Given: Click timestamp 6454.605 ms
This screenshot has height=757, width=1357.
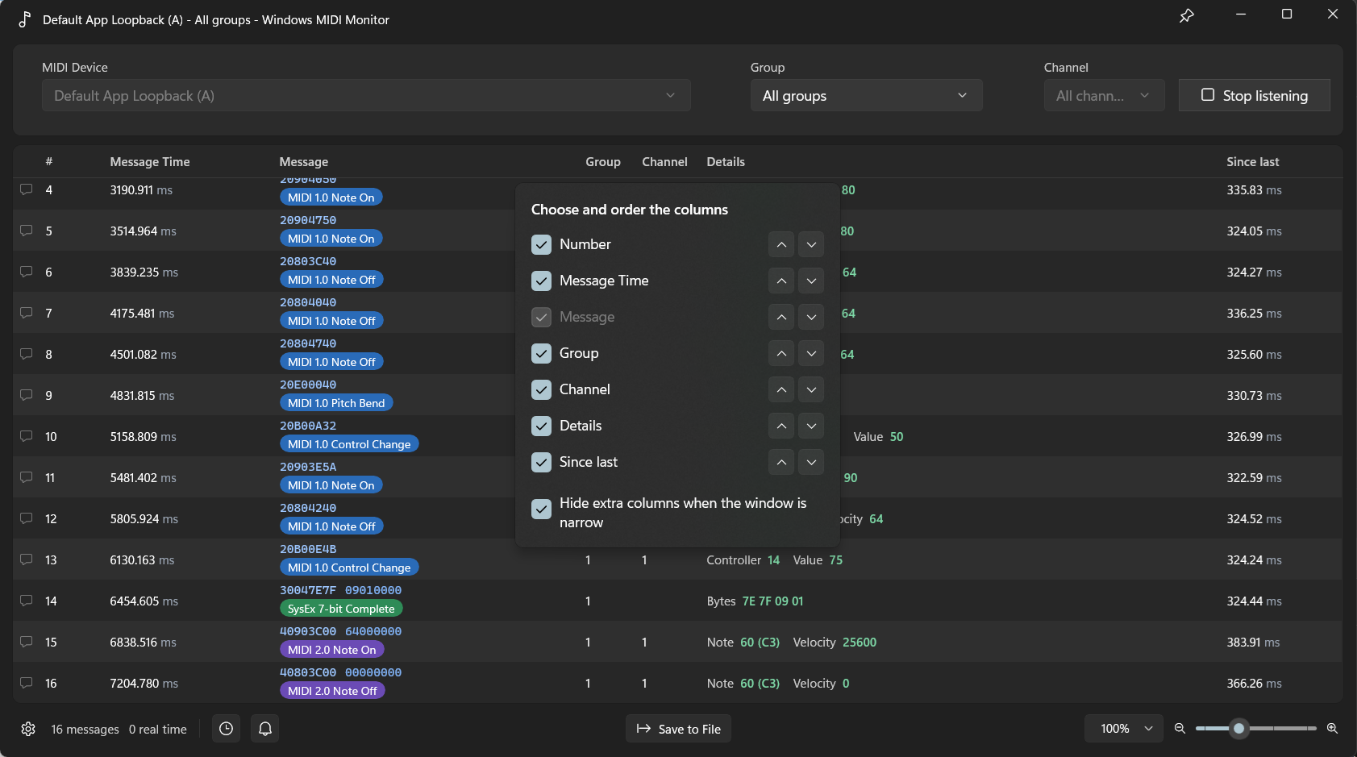Looking at the screenshot, I should [x=144, y=601].
